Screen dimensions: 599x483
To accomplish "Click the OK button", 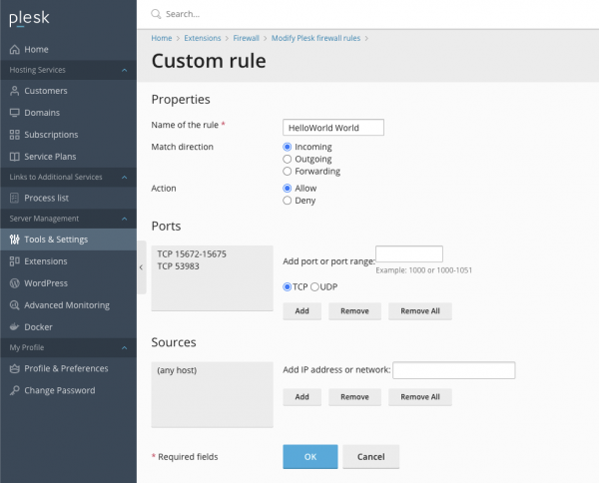I will (309, 456).
